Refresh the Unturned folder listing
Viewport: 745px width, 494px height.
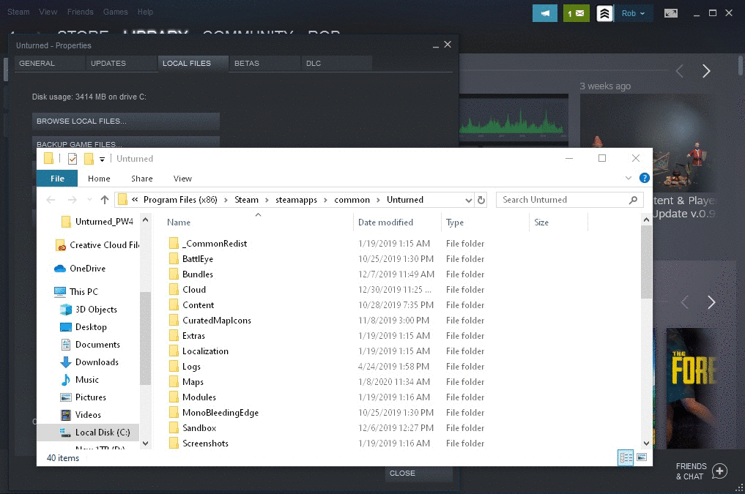click(481, 200)
